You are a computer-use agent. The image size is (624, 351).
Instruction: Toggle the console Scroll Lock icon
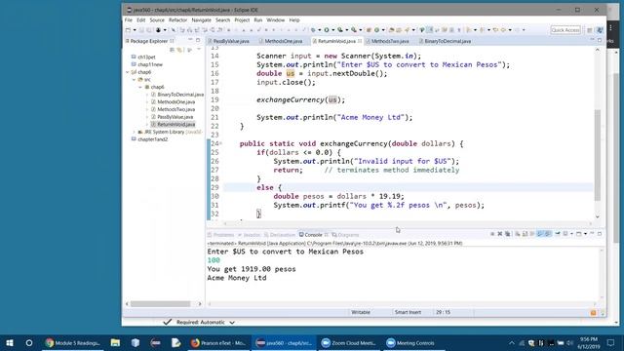pos(525,234)
